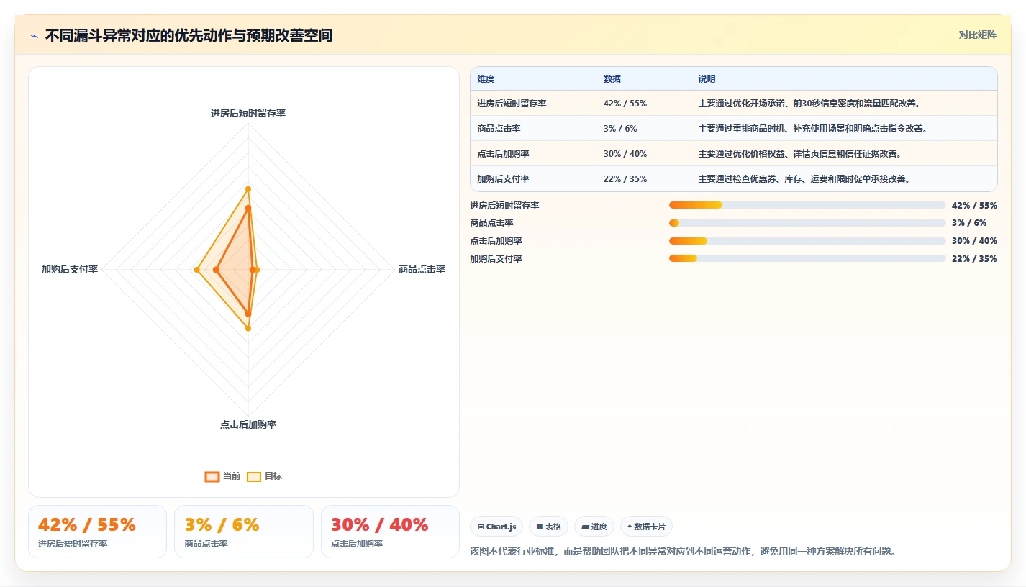Click the 维度 column header
This screenshot has height=587, width=1026.
coord(486,79)
